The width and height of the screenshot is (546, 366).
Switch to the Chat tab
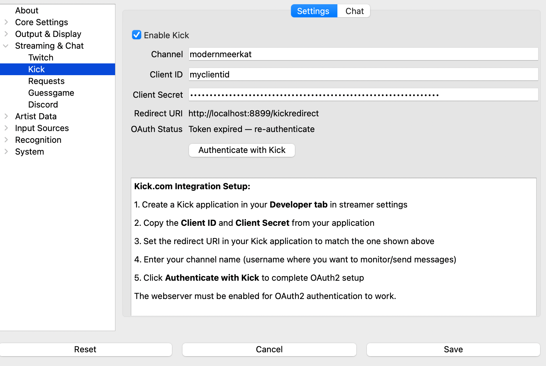354,11
